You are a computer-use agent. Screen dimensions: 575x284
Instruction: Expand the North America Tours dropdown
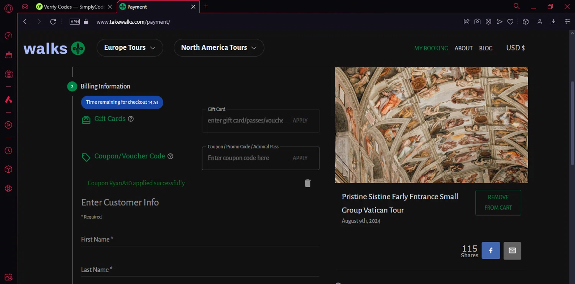point(219,48)
